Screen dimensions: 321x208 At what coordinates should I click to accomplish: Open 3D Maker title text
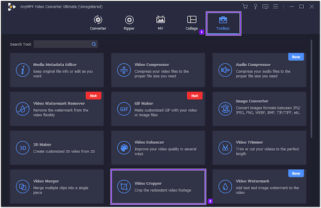pyautogui.click(x=42, y=144)
